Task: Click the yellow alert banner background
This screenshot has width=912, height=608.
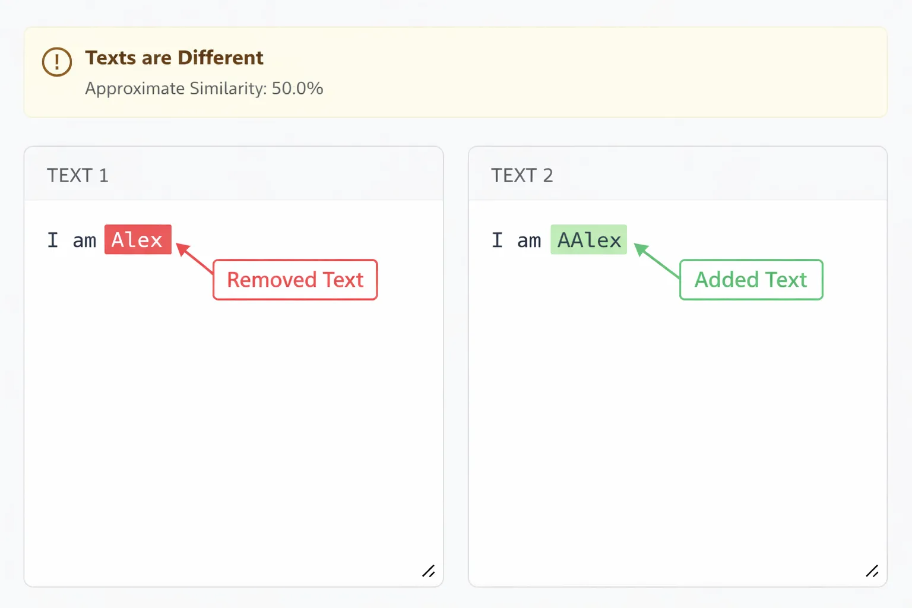Action: 594,72
